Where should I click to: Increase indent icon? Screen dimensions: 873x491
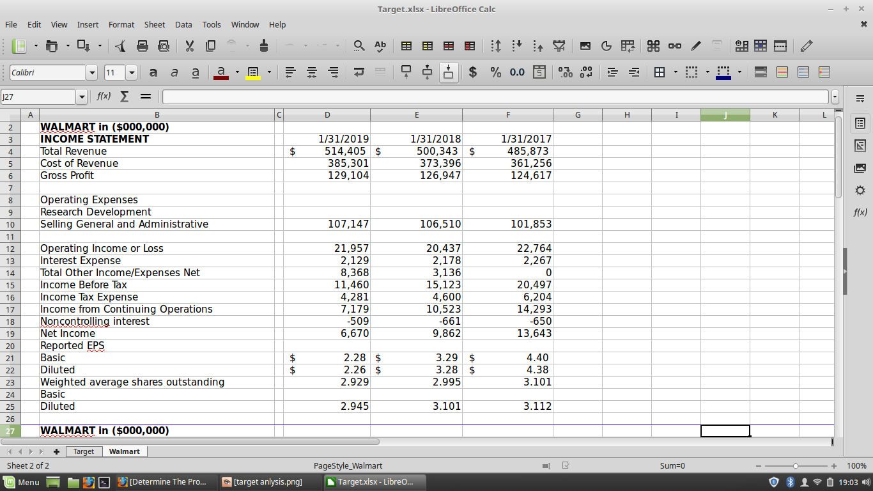pos(612,72)
